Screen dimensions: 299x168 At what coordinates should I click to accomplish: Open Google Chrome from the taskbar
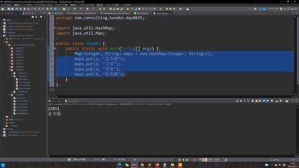point(142,165)
